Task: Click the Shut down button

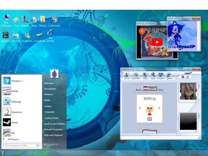Action: (x=49, y=145)
